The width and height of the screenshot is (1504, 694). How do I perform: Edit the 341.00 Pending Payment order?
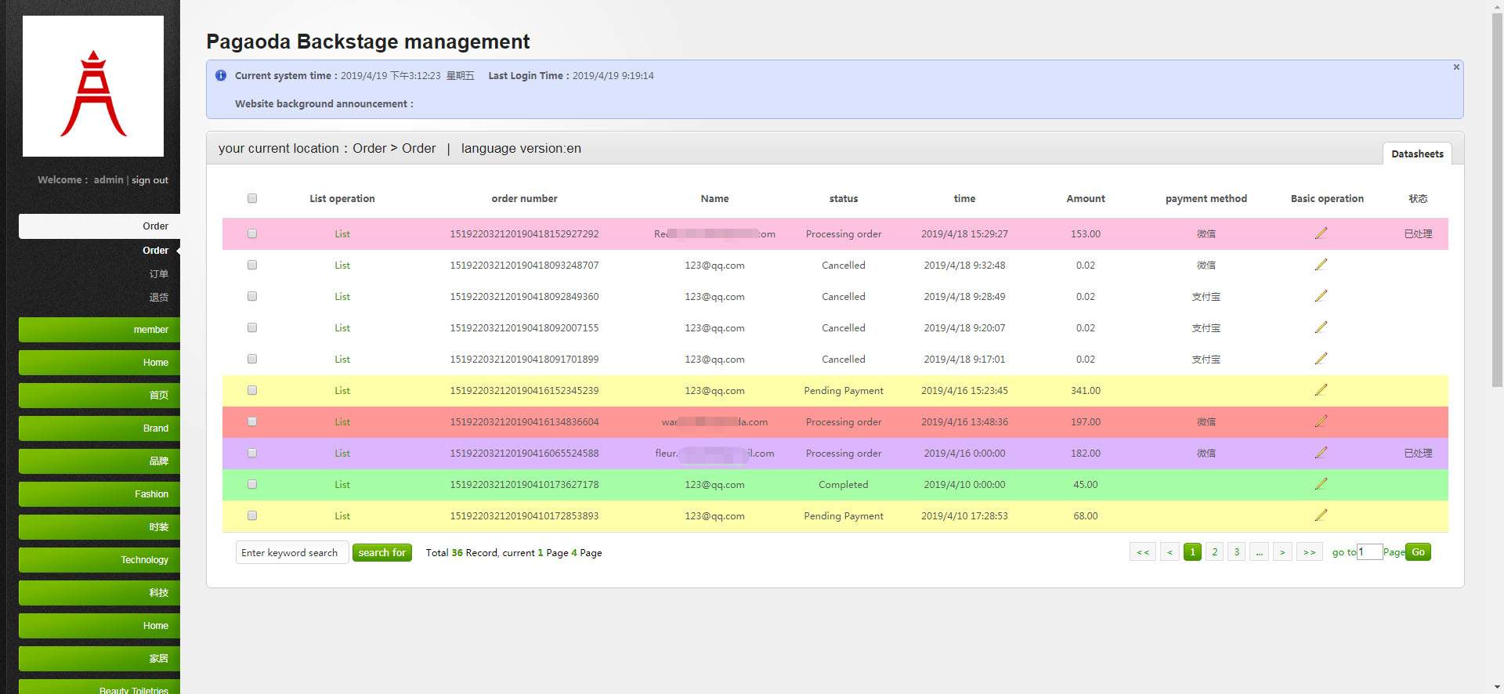1321,390
